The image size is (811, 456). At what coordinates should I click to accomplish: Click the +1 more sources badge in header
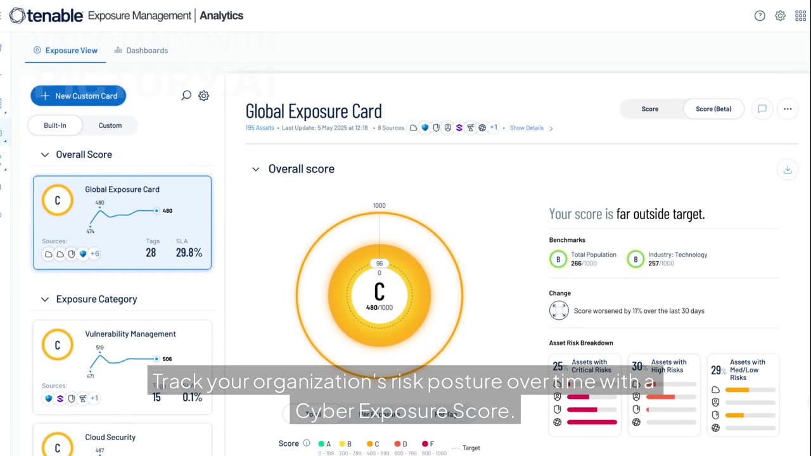pos(494,128)
